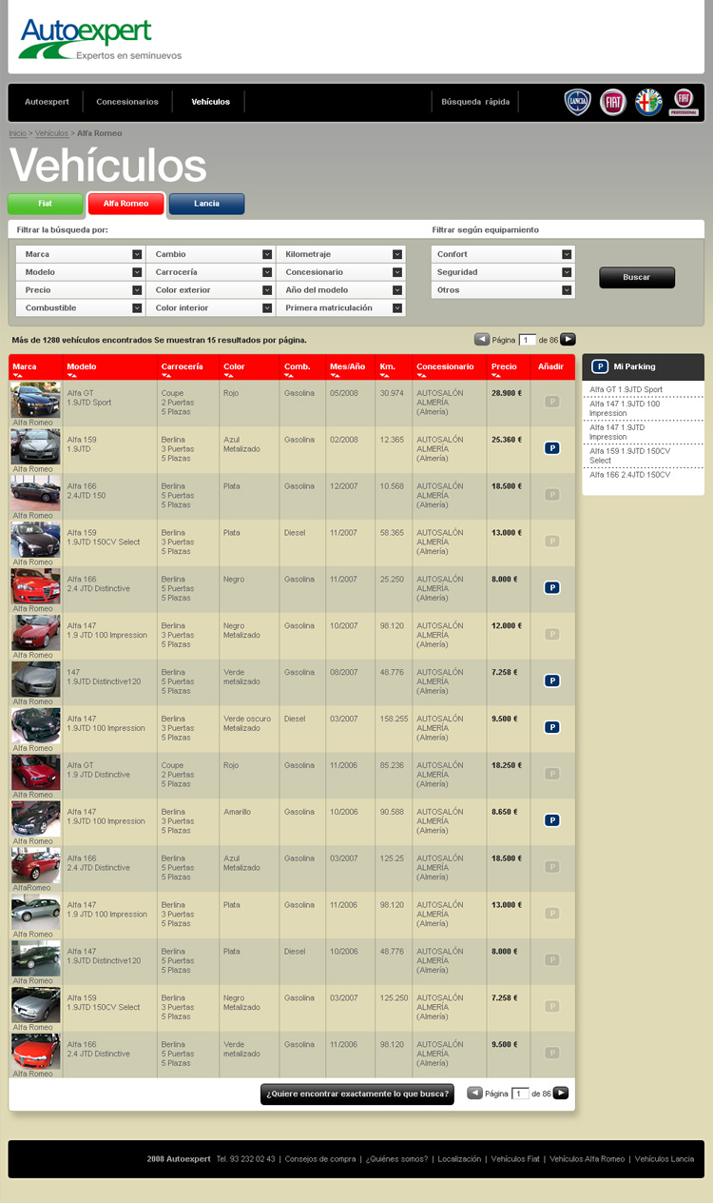The width and height of the screenshot is (713, 1203).
Task: Sort table by Precio column header
Action: (504, 367)
